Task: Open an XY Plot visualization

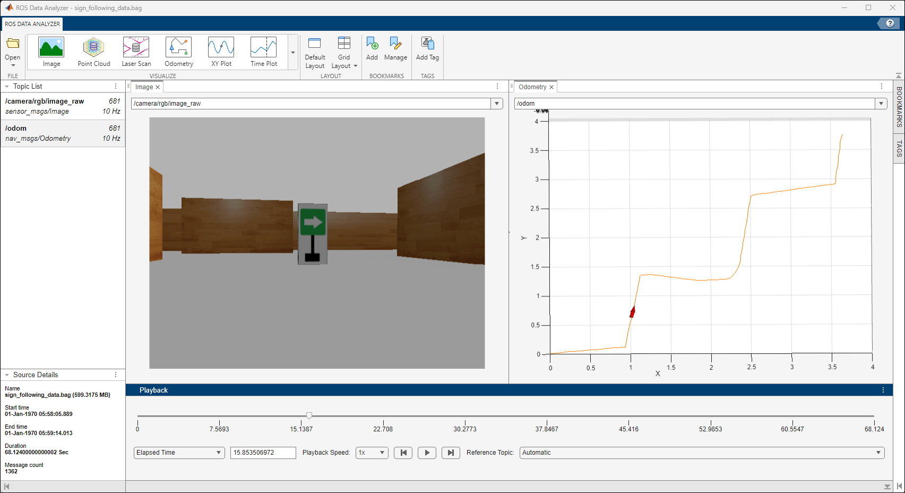Action: 221,51
